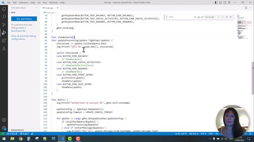This screenshot has width=254, height=142.
Task: Open editor More Actions ellipsis
Action: [x=250, y=8]
